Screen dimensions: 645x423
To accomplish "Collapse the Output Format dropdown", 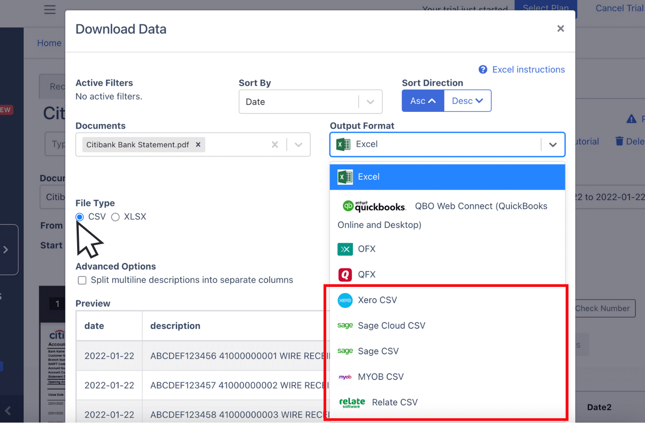I will point(553,144).
